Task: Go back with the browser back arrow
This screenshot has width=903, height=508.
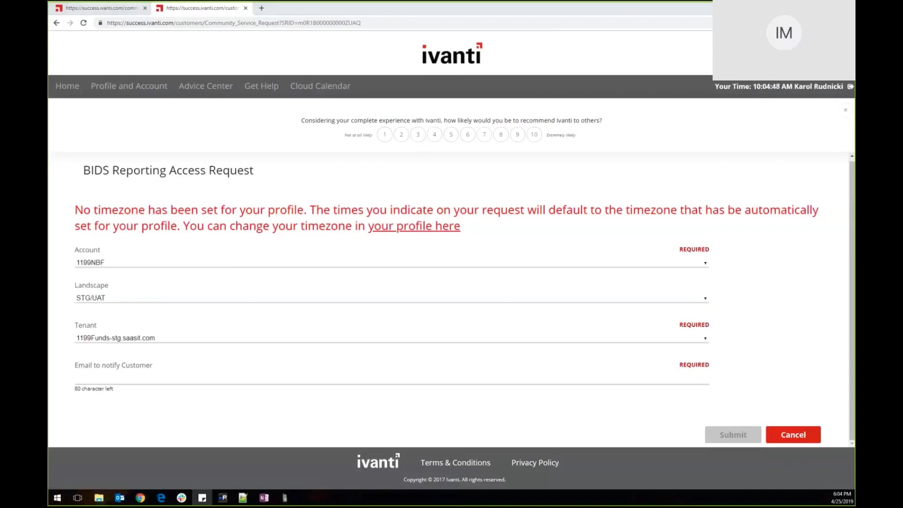Action: coord(56,23)
